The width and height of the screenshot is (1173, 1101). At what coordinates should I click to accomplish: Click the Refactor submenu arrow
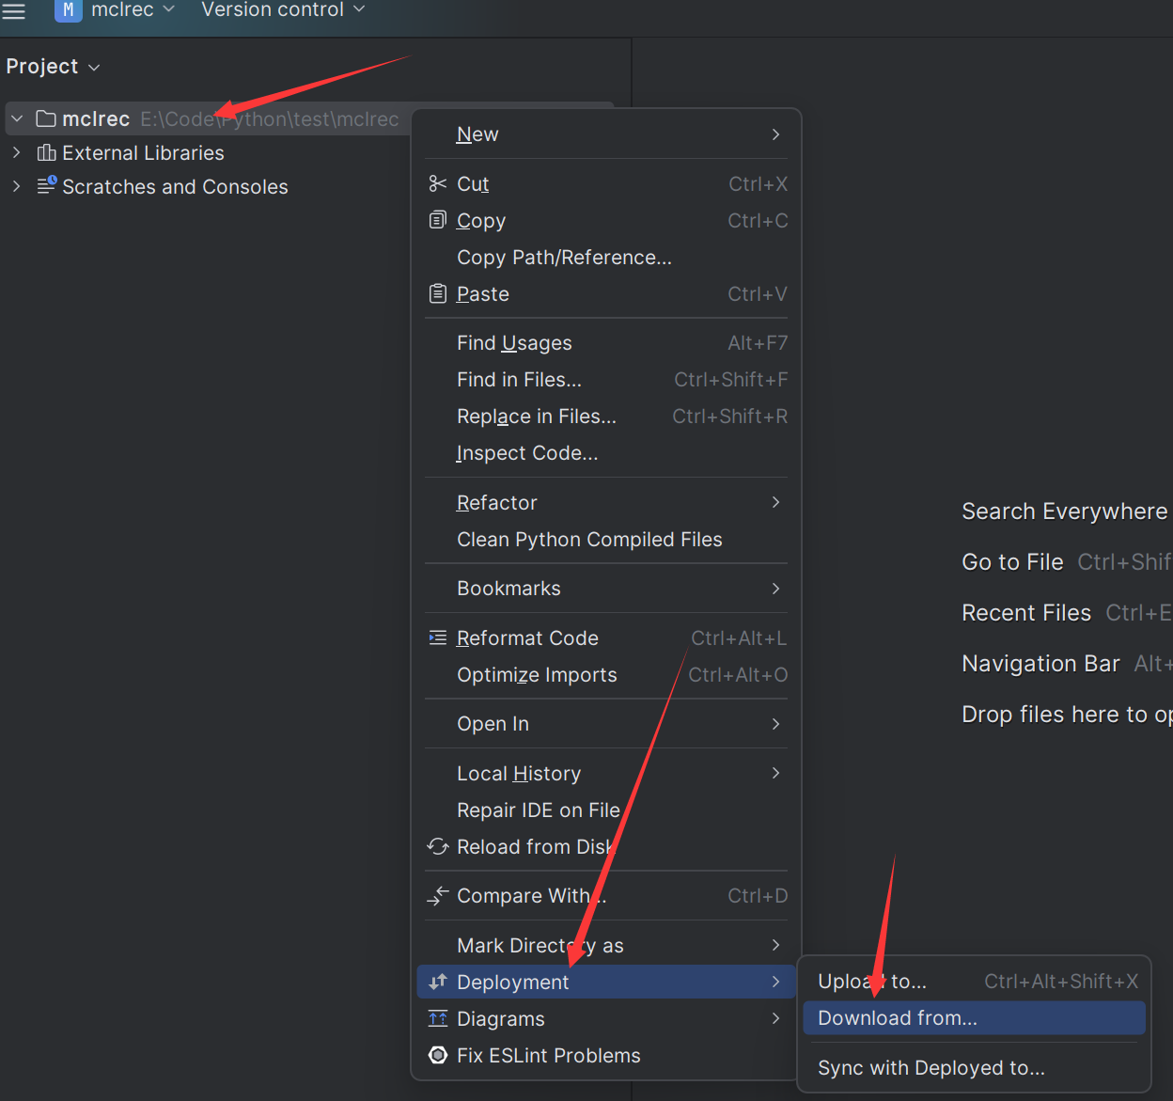tap(775, 502)
